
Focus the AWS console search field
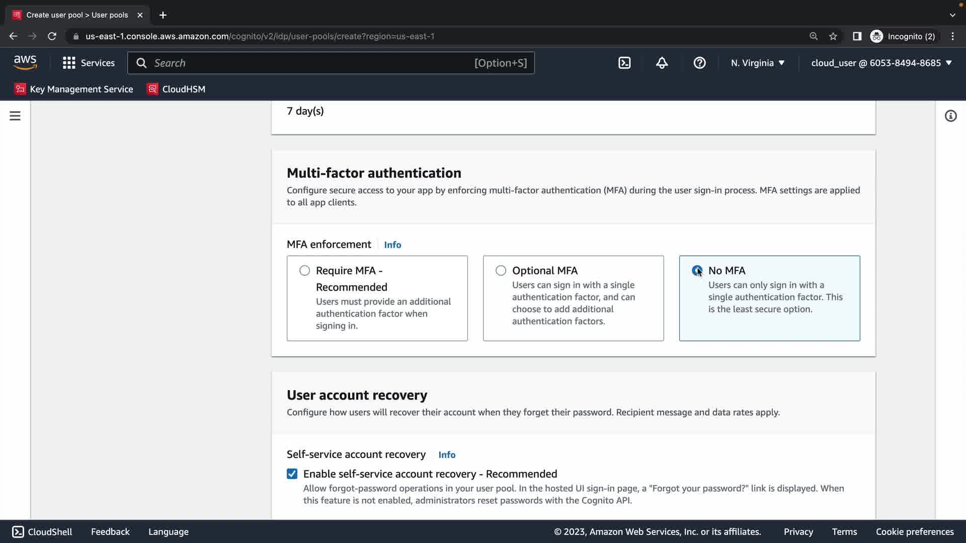pyautogui.click(x=312, y=63)
